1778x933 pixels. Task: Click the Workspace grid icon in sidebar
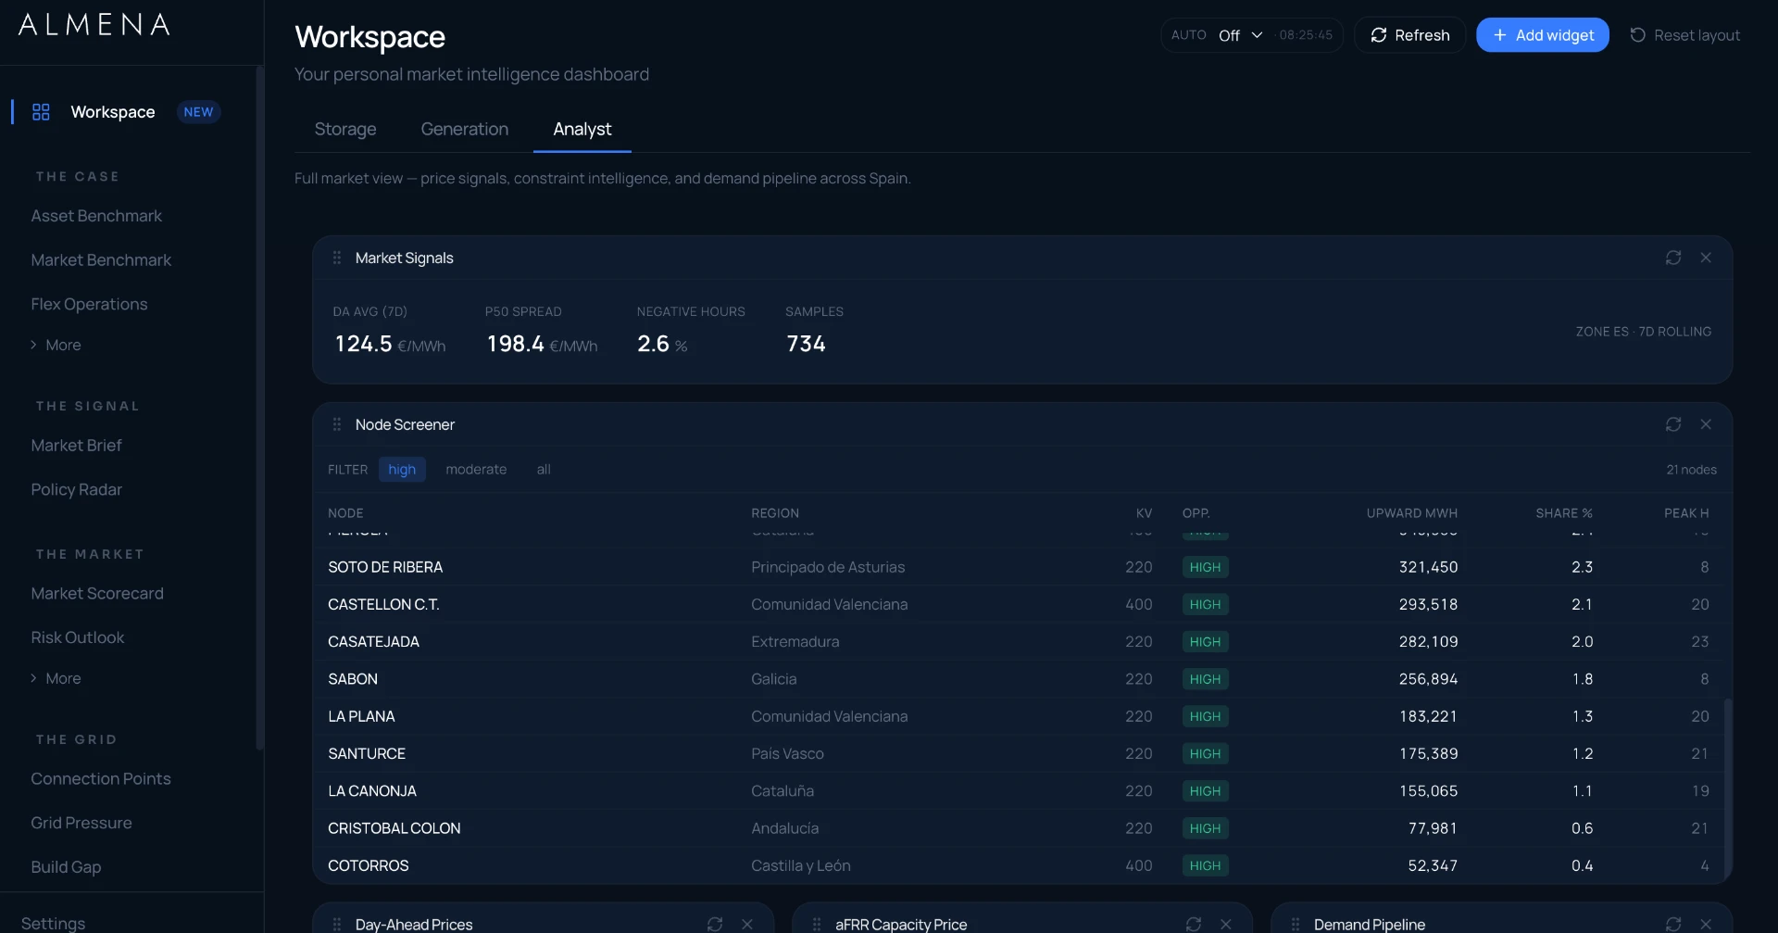pyautogui.click(x=41, y=112)
